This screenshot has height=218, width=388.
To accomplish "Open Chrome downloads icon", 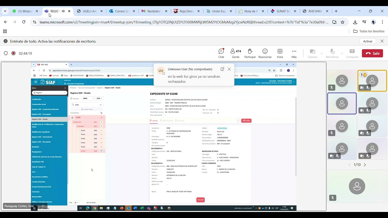I will click(x=355, y=22).
